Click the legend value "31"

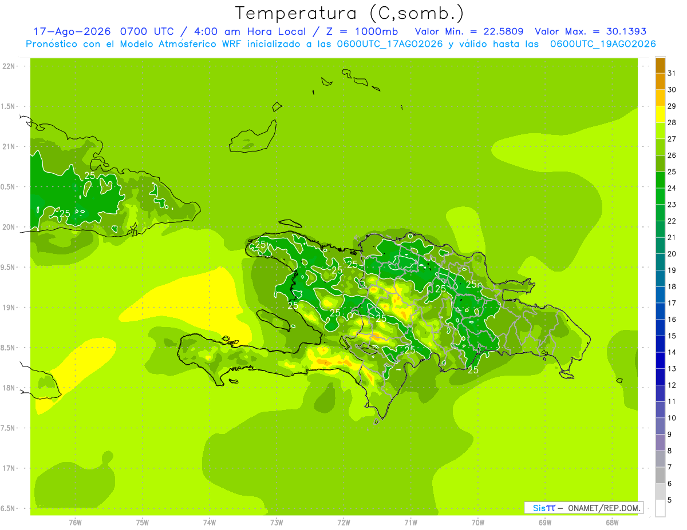click(672, 73)
